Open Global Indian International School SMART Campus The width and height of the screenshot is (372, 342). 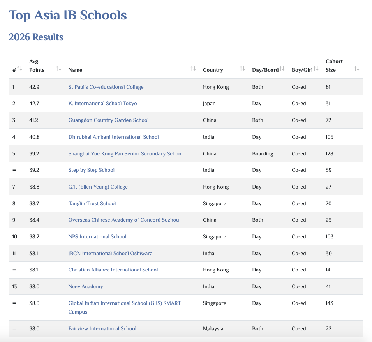pyautogui.click(x=125, y=307)
